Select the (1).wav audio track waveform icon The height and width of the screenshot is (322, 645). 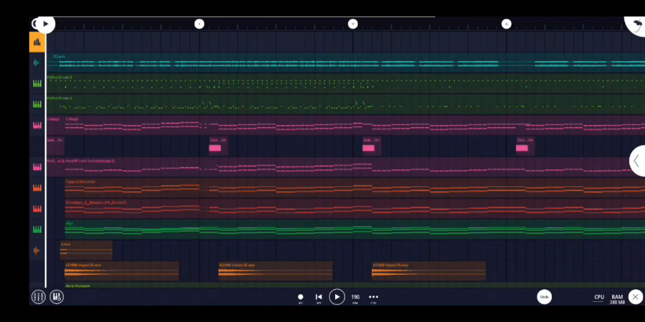click(37, 63)
